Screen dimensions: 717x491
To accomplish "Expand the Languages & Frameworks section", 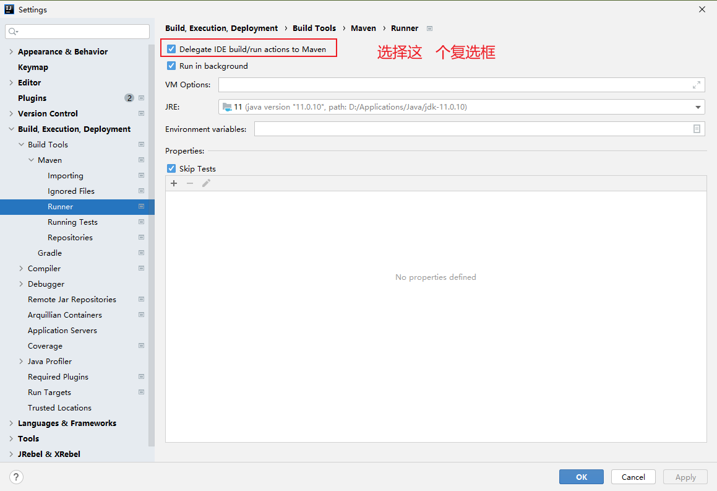I will 11,424.
